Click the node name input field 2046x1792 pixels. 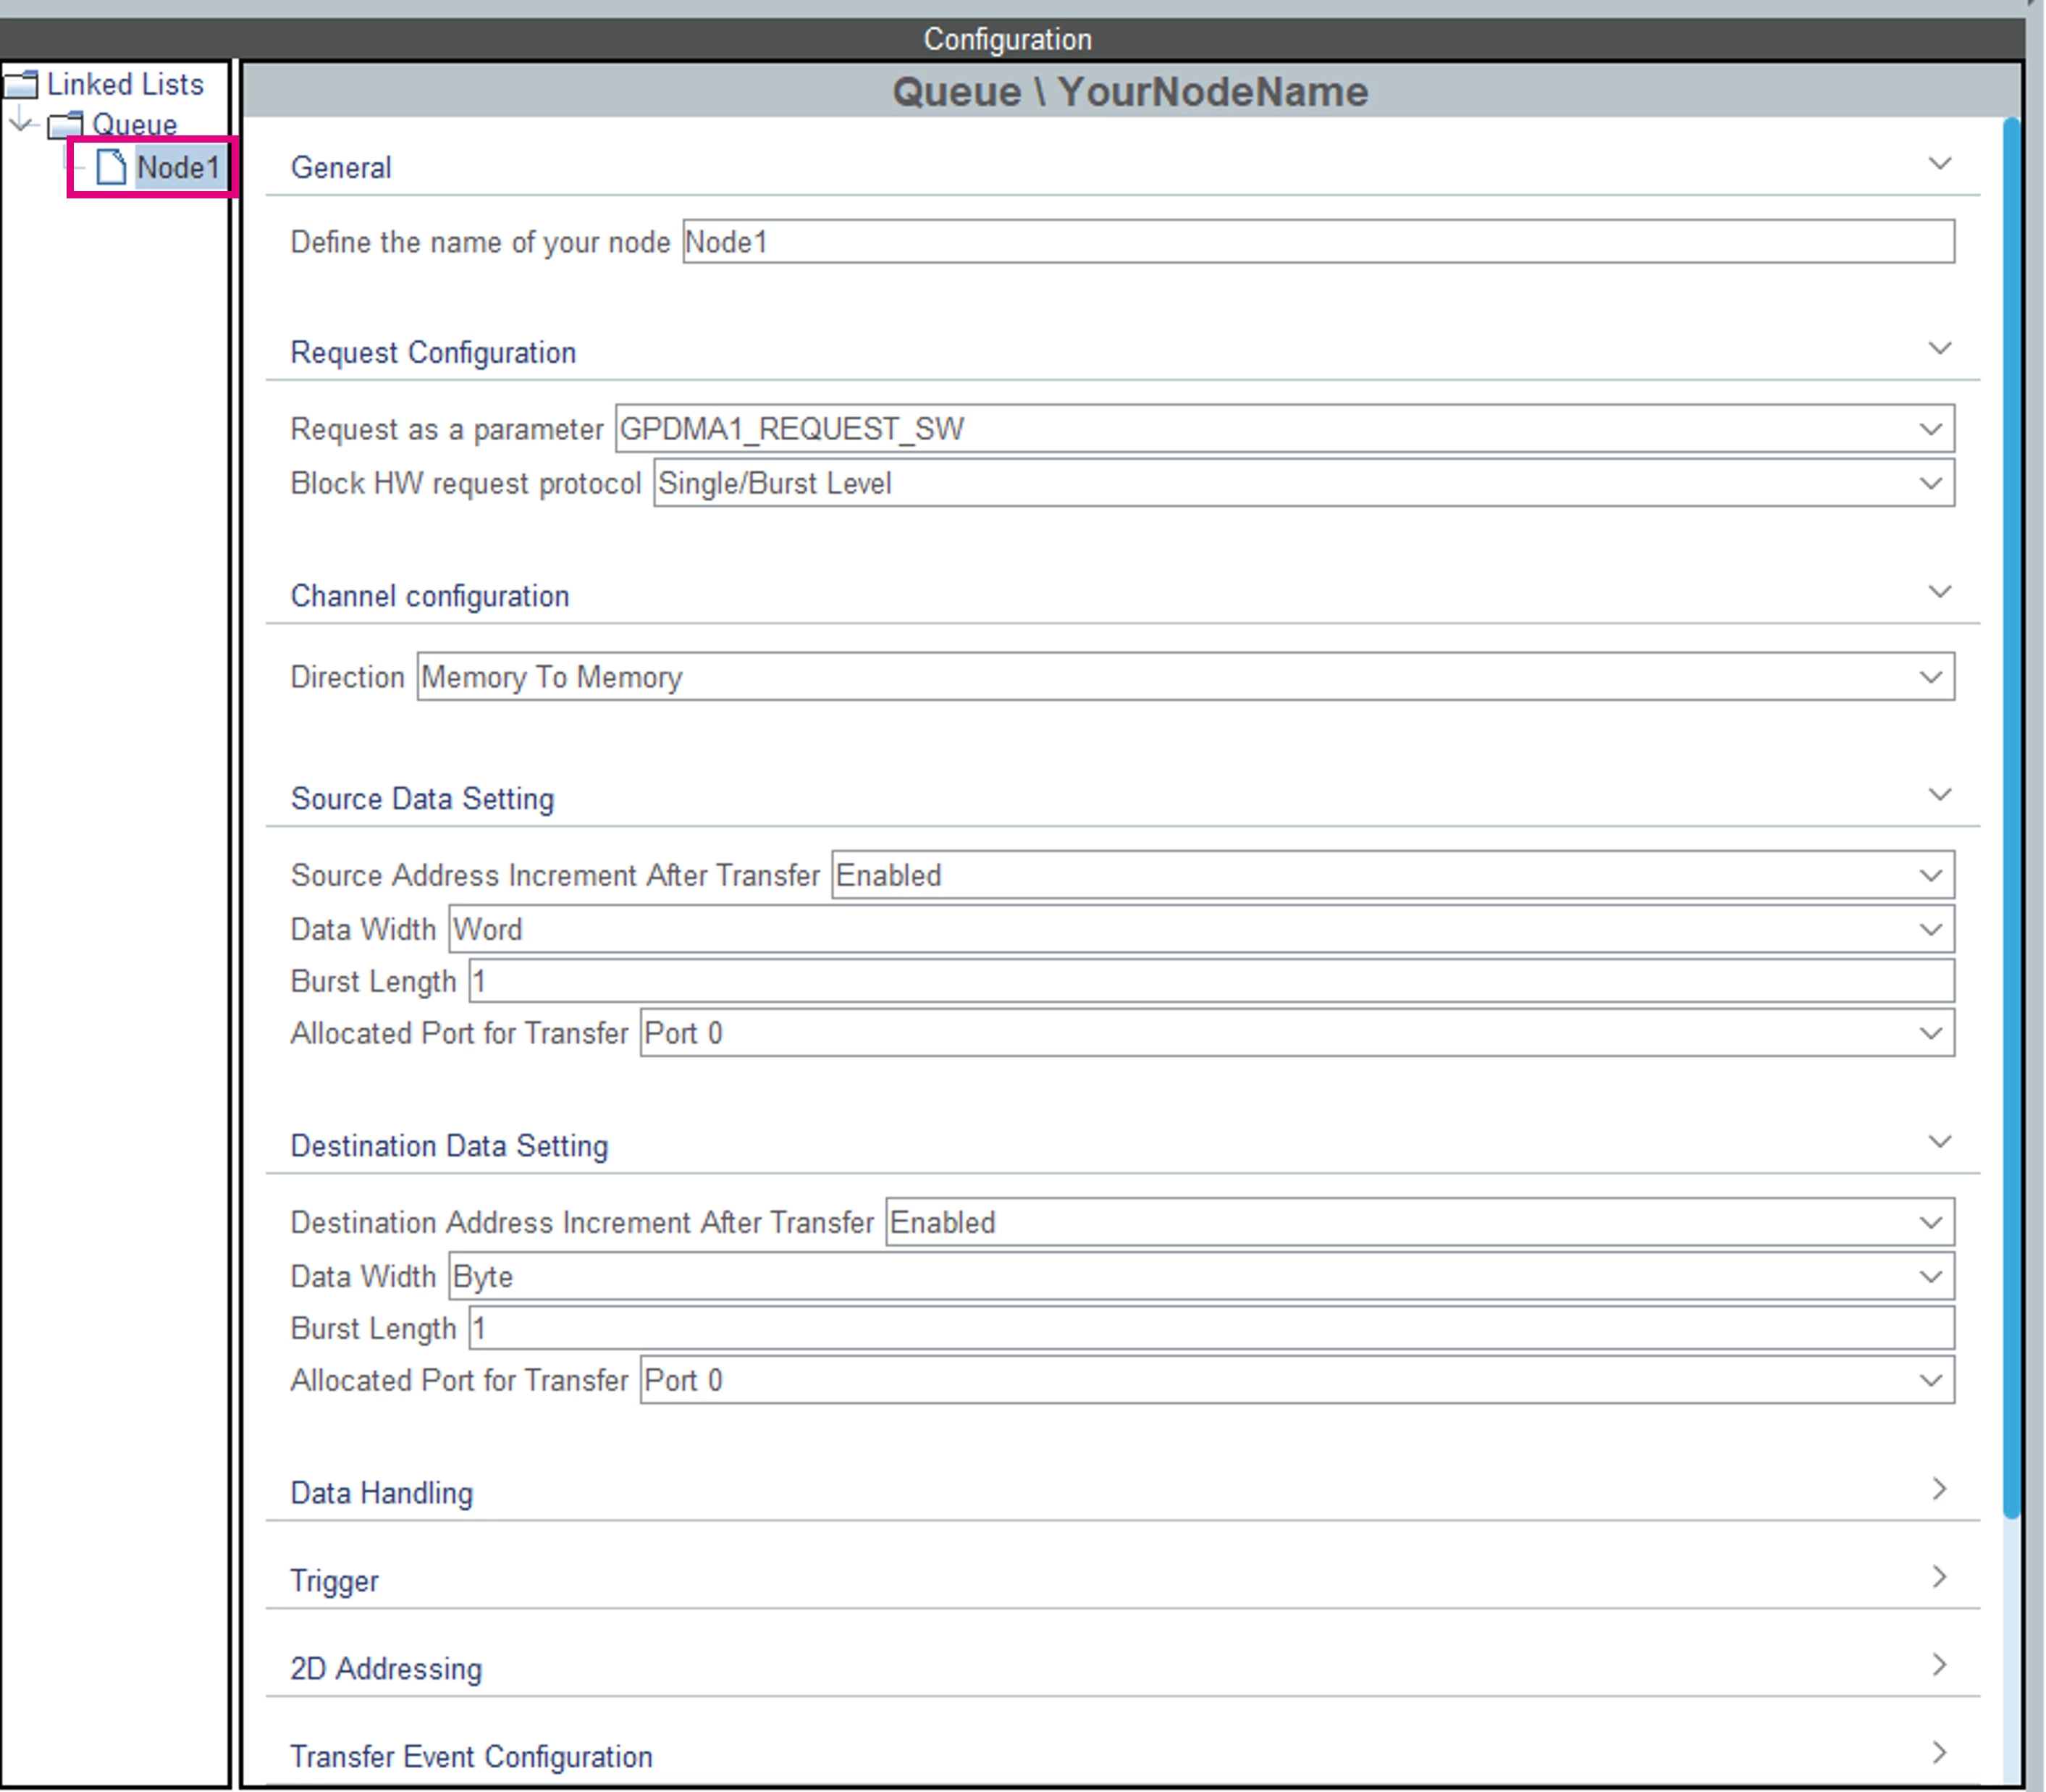(1318, 242)
